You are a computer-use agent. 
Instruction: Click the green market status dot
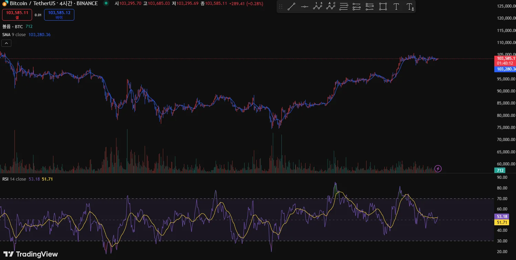[x=106, y=3]
